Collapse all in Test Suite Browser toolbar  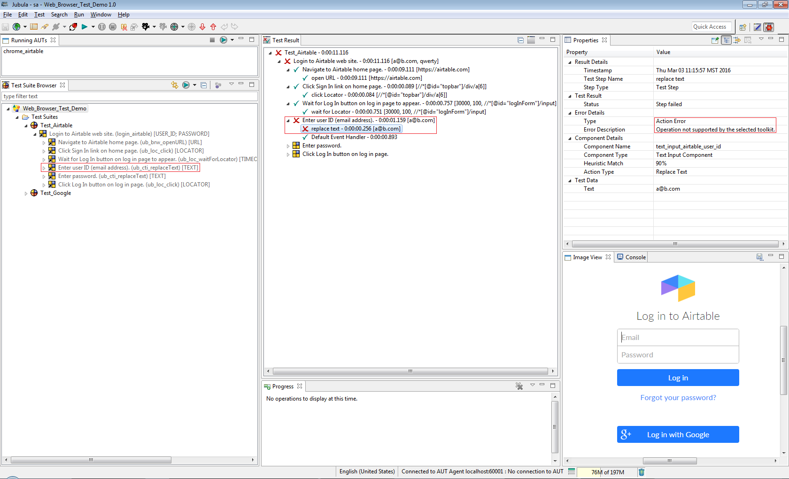pyautogui.click(x=203, y=85)
